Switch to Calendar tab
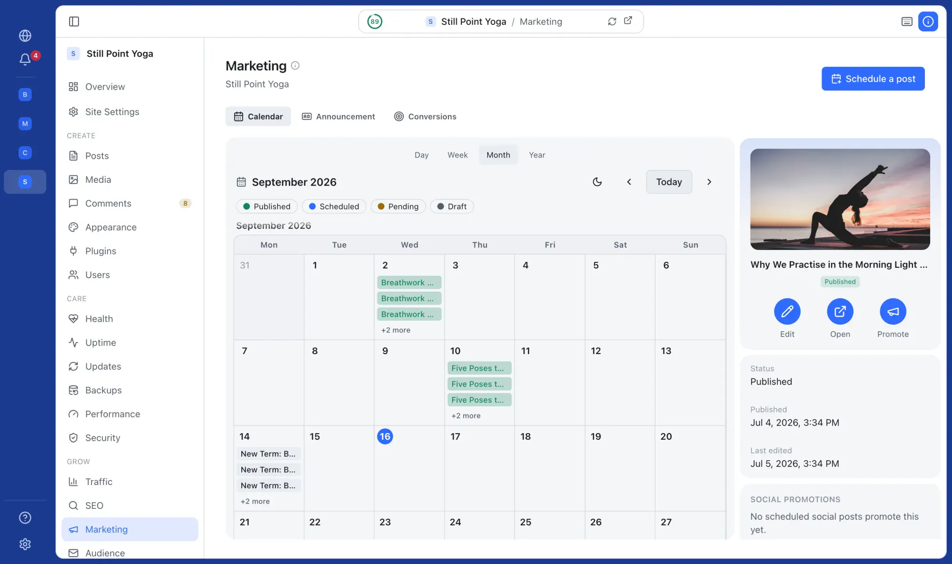Image resolution: width=952 pixels, height=564 pixels. (x=258, y=117)
